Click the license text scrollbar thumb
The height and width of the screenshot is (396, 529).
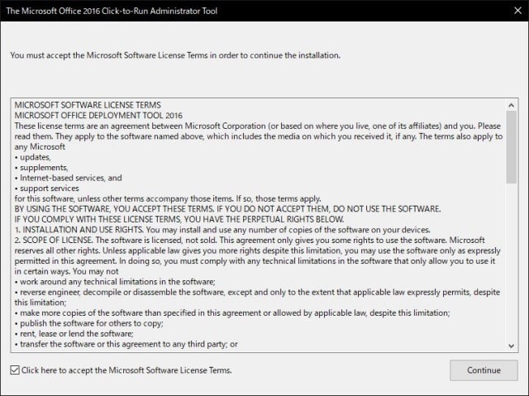click(x=511, y=147)
